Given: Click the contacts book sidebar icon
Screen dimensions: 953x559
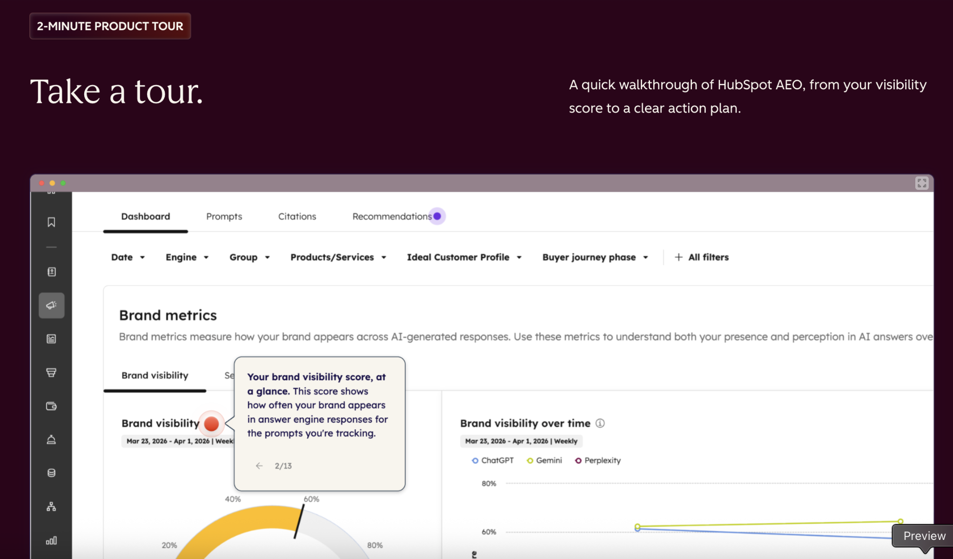Looking at the screenshot, I should [51, 272].
